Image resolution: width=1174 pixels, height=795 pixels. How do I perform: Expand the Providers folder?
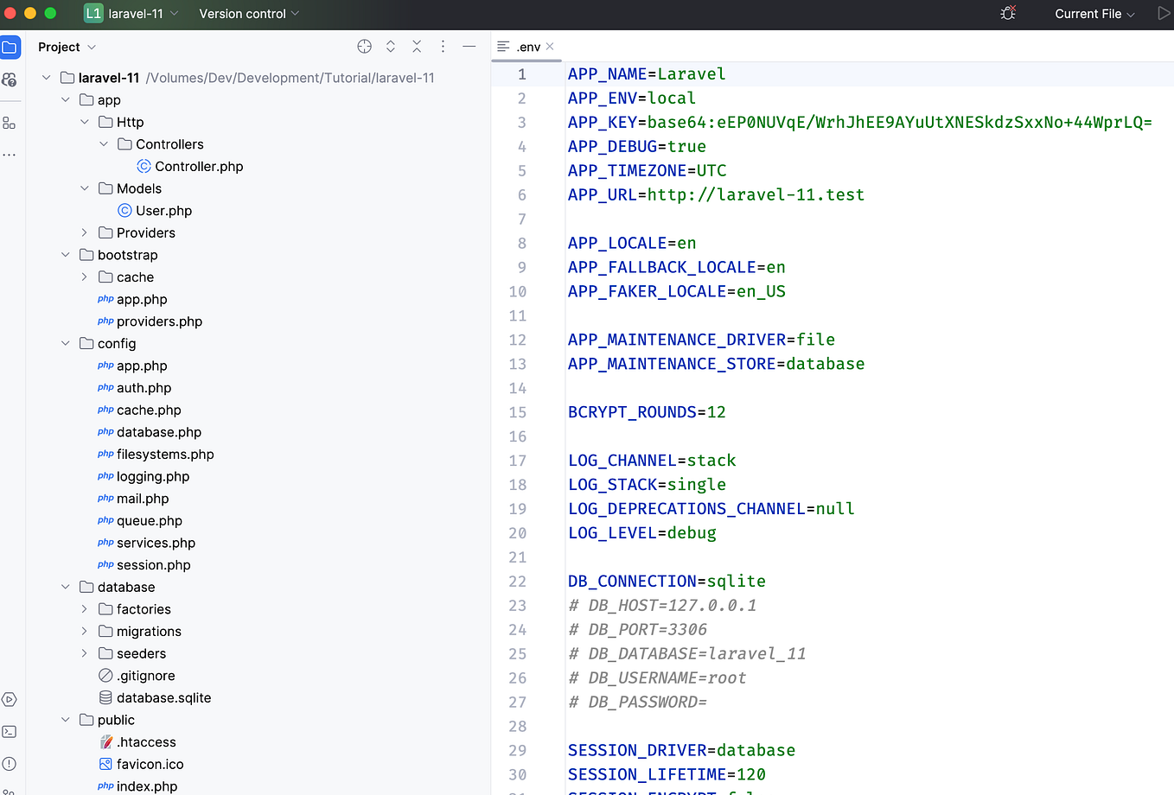(x=83, y=232)
